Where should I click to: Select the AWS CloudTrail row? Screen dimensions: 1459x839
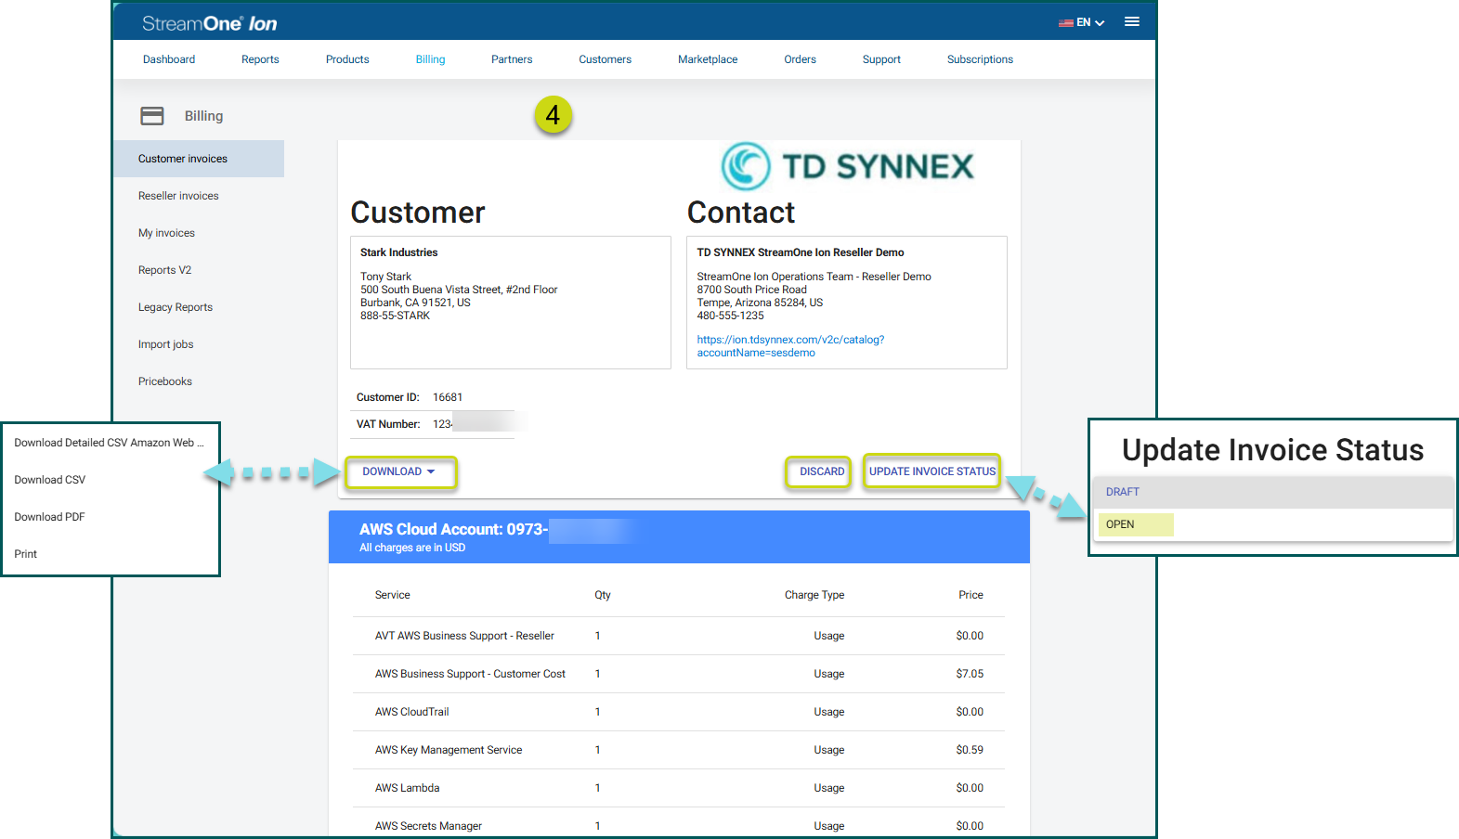tap(679, 712)
